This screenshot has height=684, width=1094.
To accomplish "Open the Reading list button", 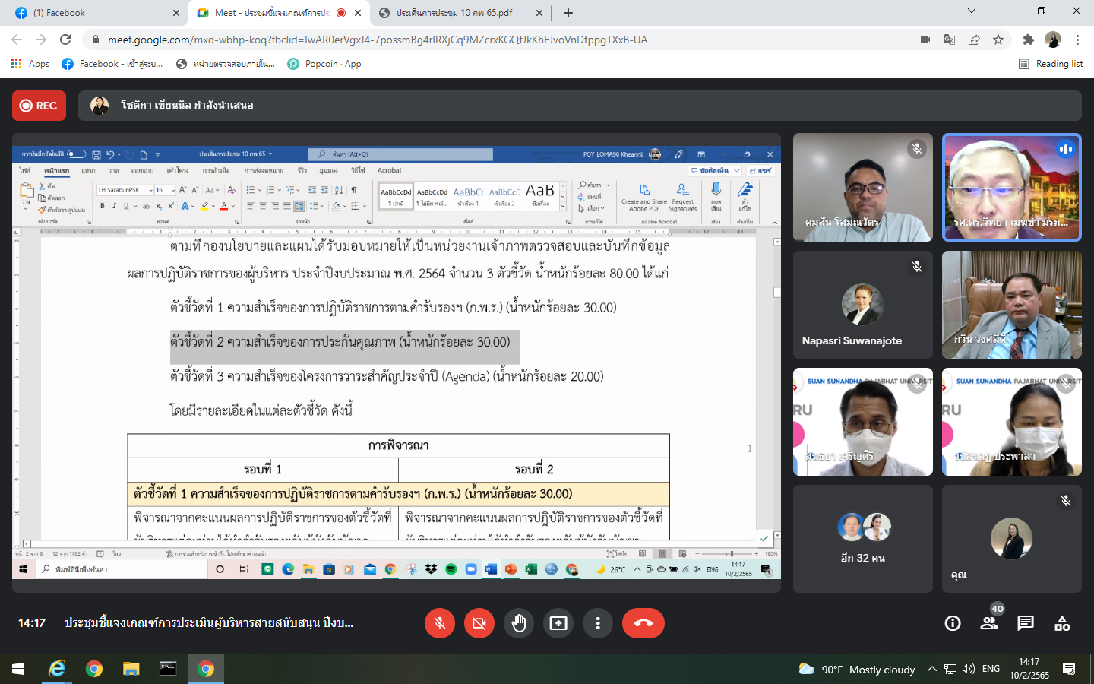I will click(1051, 64).
